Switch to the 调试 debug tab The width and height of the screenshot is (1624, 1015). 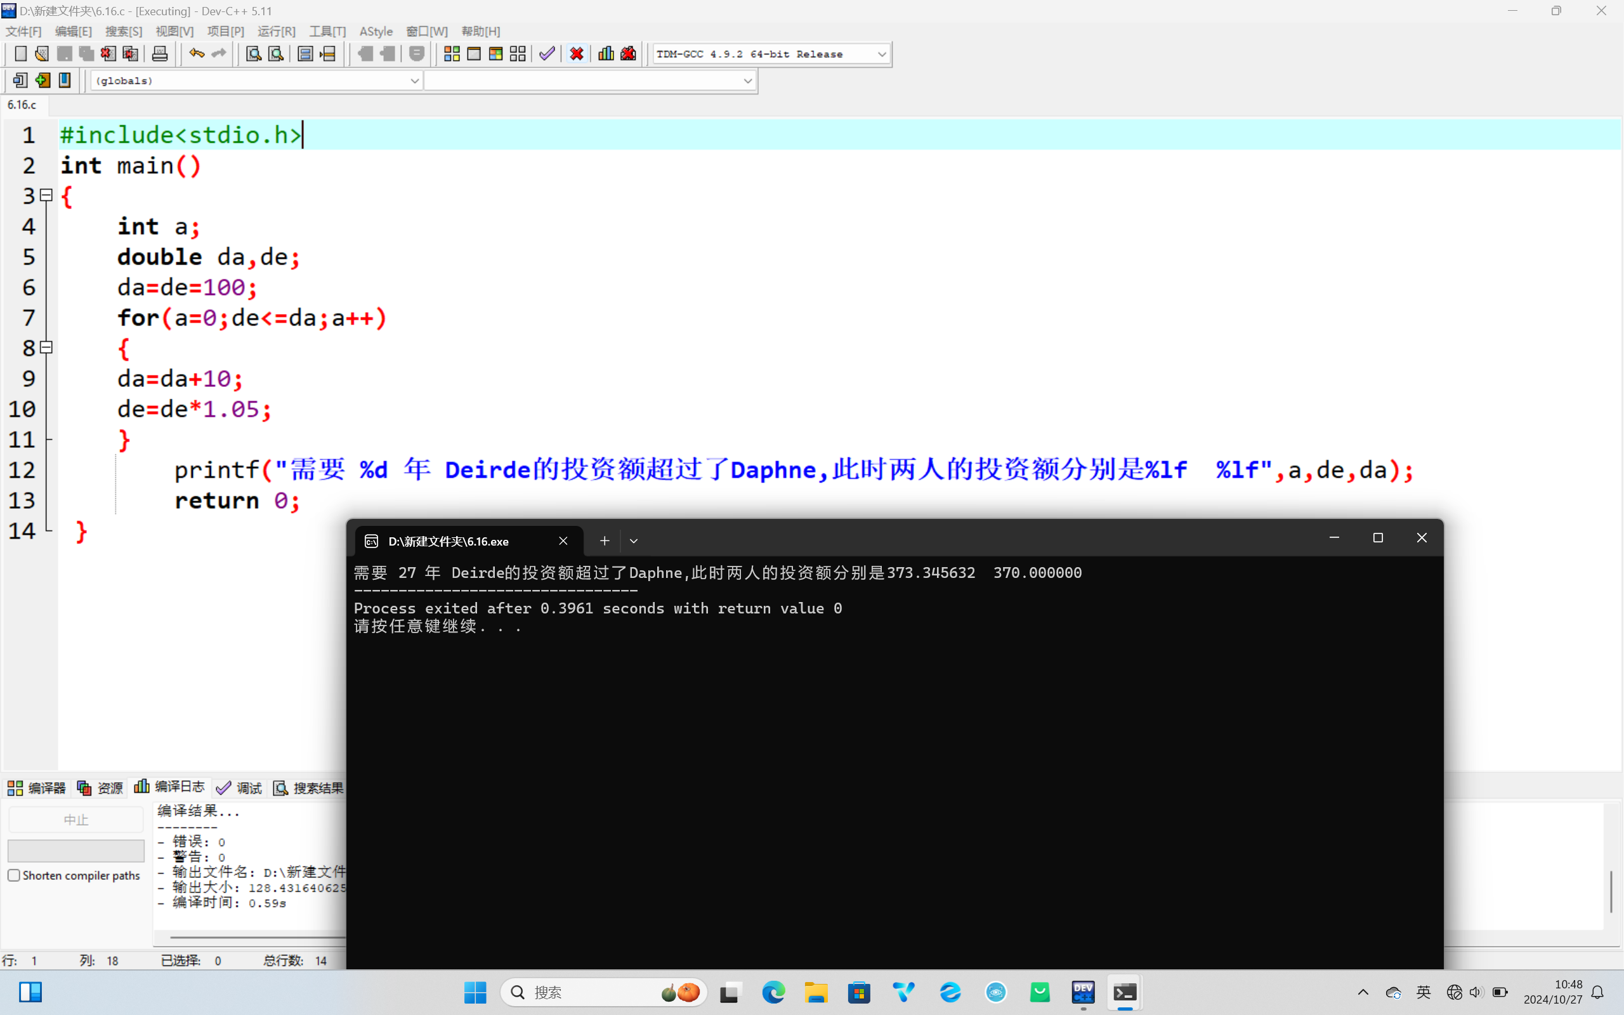tap(240, 788)
